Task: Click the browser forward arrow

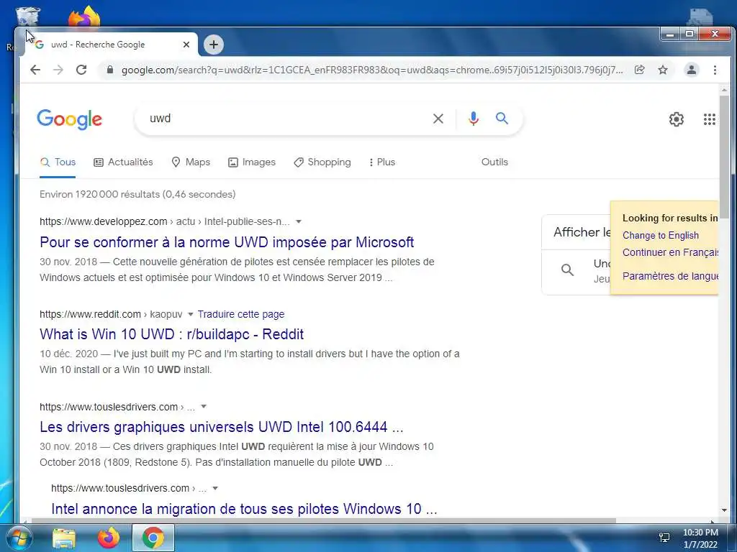Action: point(58,70)
